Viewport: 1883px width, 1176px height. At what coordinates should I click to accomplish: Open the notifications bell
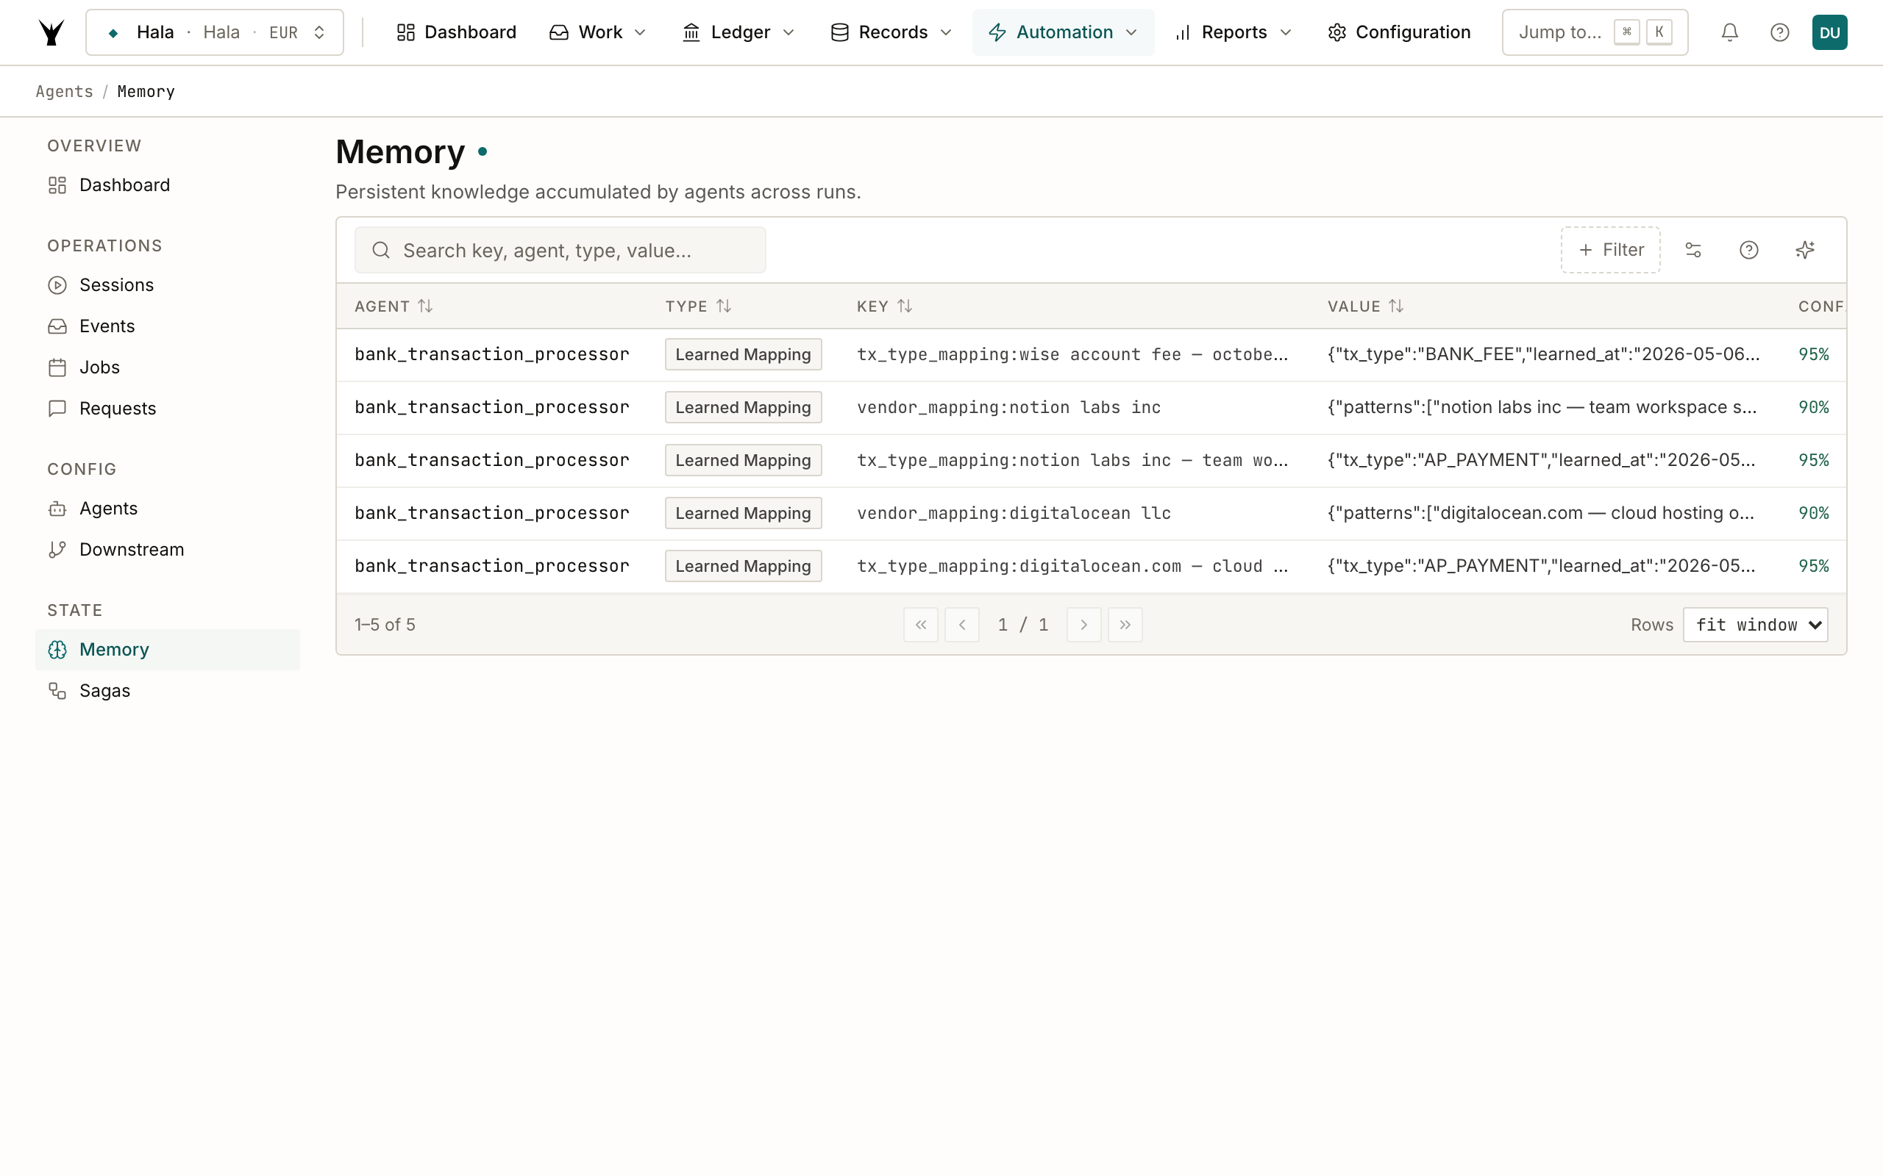click(1729, 32)
